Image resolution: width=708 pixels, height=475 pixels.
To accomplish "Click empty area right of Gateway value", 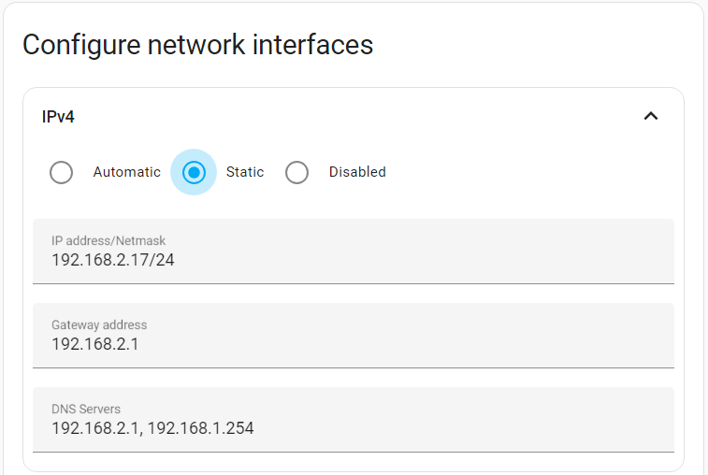I will (x=421, y=344).
